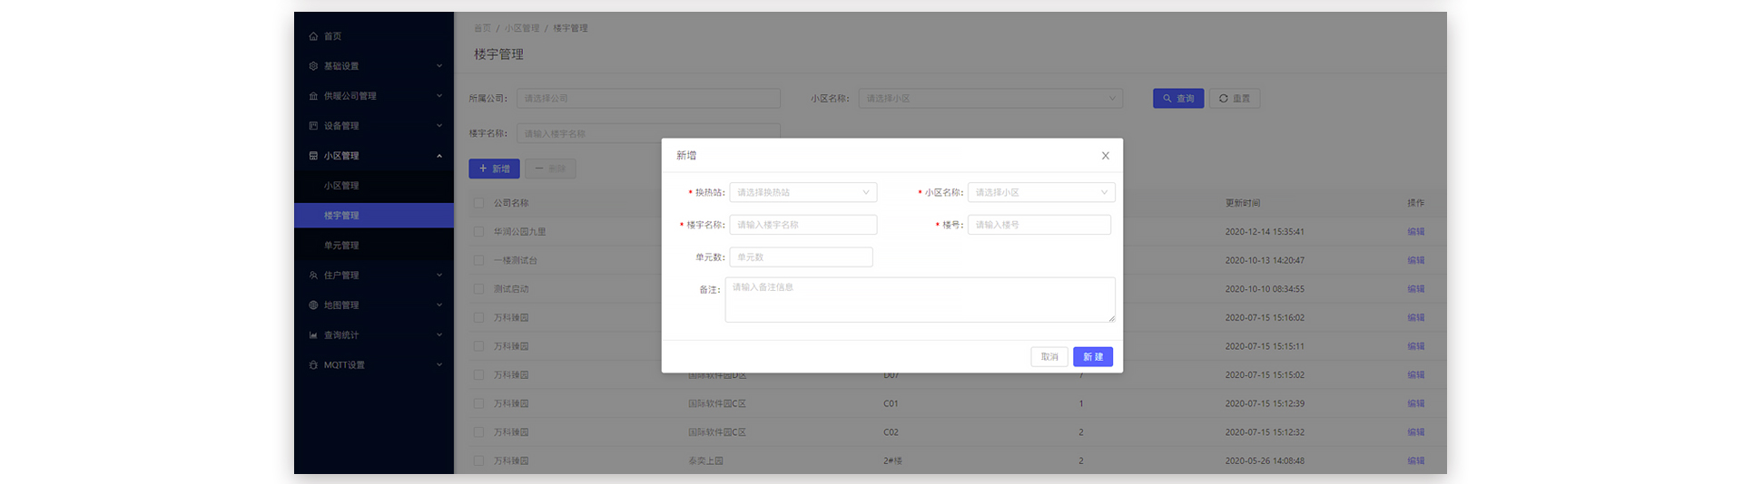Click the gear icon for 基础设置

click(x=313, y=66)
